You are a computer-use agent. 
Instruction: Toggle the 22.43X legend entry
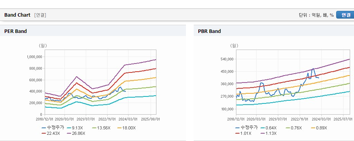(x=51, y=133)
